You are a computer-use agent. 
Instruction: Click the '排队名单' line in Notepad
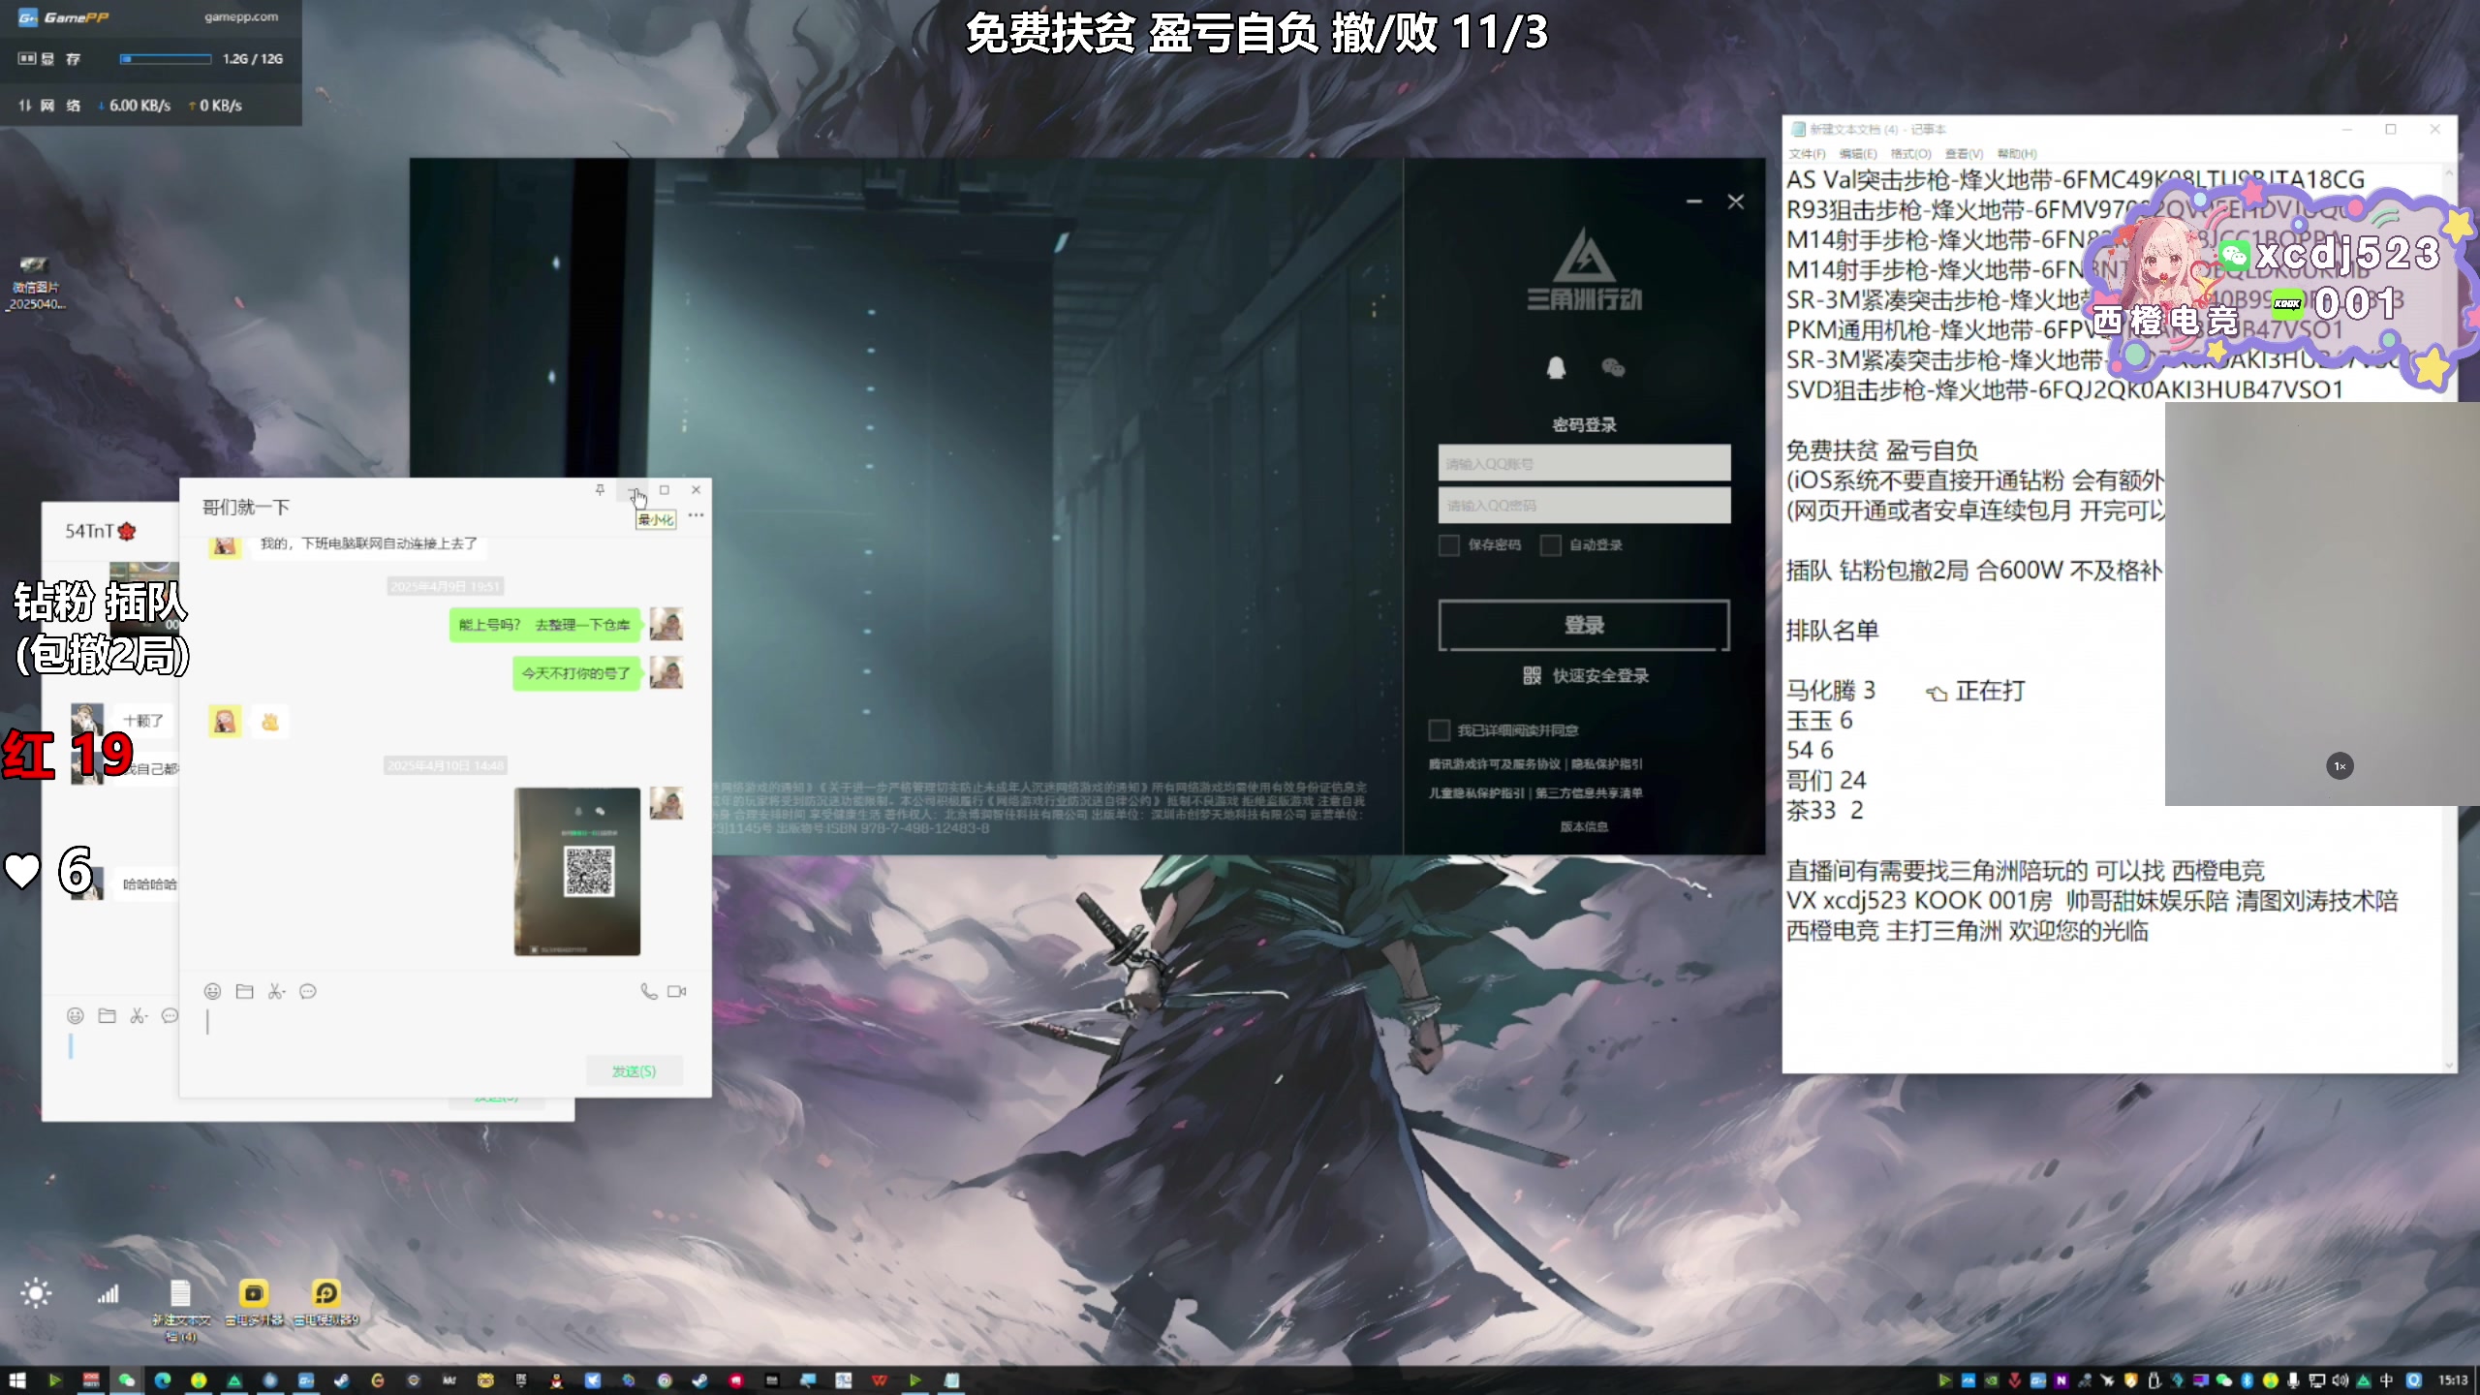tap(1832, 631)
